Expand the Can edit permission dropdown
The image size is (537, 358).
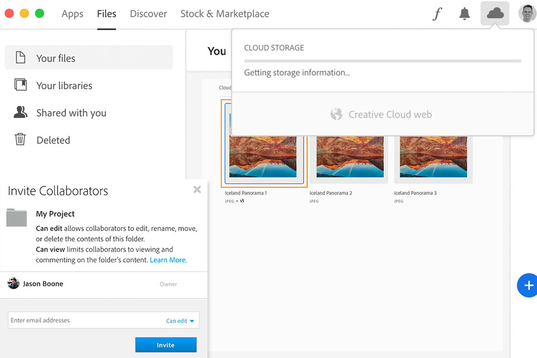180,321
